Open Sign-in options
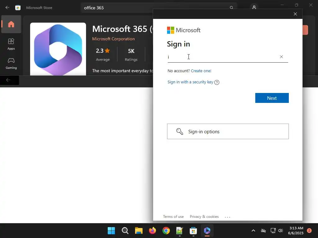Image resolution: width=318 pixels, height=238 pixels. [228, 131]
